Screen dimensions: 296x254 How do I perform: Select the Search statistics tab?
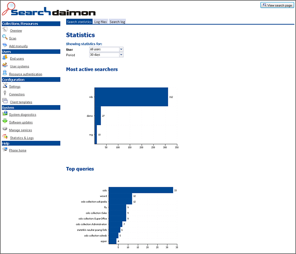coord(79,22)
